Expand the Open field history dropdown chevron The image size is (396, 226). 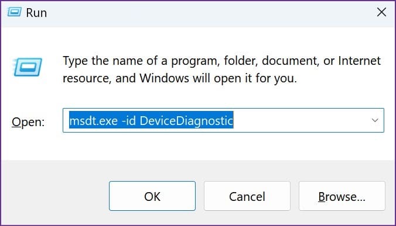[375, 120]
